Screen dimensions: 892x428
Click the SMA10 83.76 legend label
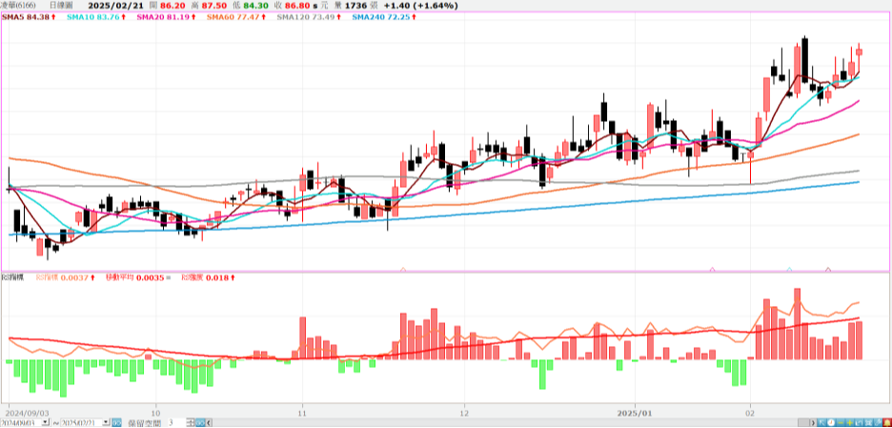tap(96, 18)
